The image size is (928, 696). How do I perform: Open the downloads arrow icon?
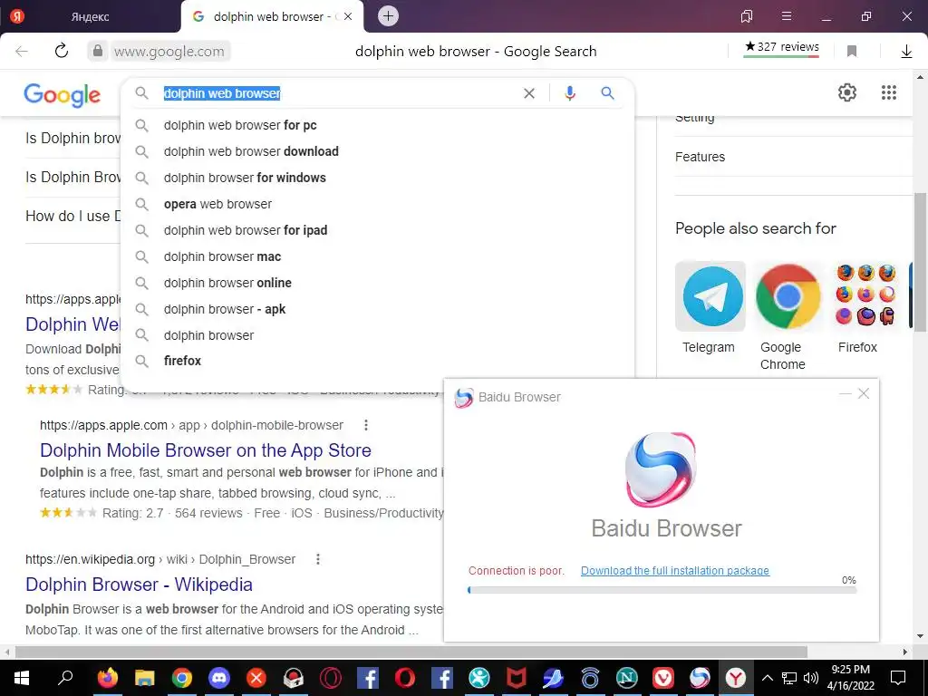(906, 52)
